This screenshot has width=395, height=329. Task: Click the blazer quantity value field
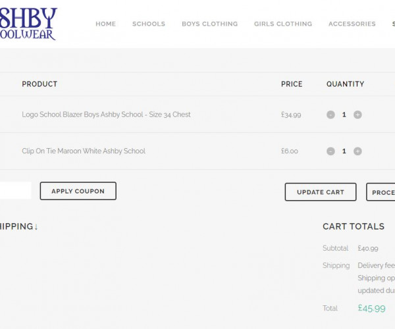tap(344, 114)
